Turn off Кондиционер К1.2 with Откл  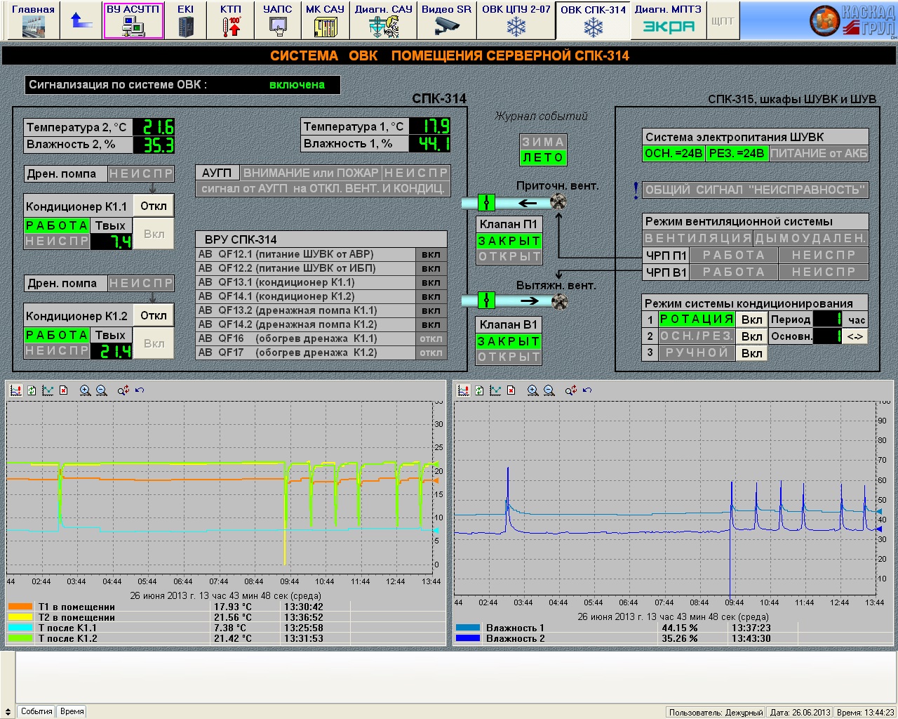click(x=154, y=315)
